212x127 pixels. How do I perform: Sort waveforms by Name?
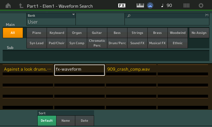66,121
